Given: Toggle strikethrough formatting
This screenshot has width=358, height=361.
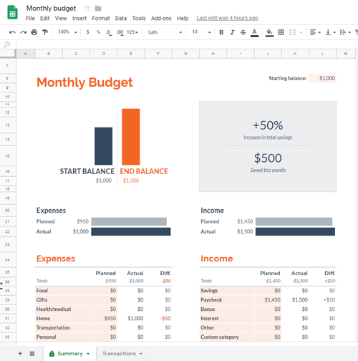Looking at the screenshot, I should [x=243, y=32].
